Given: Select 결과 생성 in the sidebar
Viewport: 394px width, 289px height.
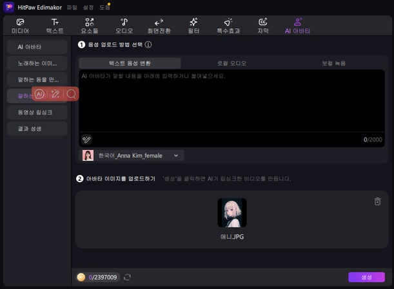Looking at the screenshot, I should (x=37, y=129).
